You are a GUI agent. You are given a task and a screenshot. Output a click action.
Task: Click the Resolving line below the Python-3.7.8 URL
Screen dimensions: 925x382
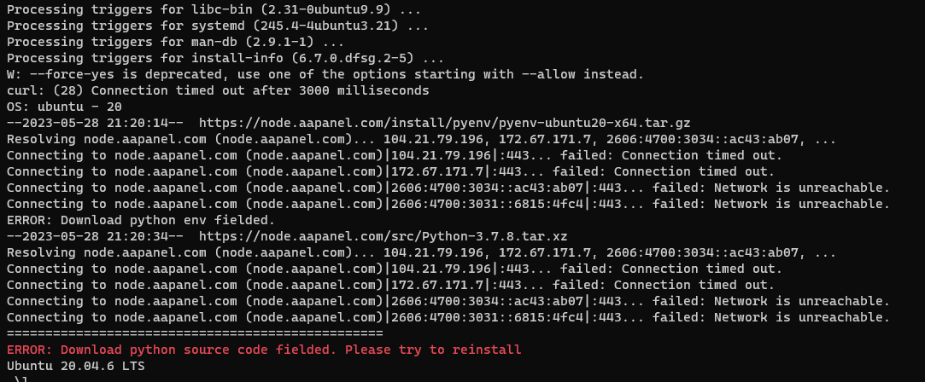tap(421, 252)
